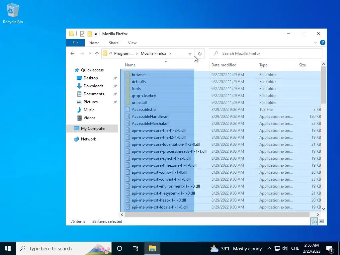Show hidden system tray icons
Screen dimensions: 340x255
coord(269,248)
